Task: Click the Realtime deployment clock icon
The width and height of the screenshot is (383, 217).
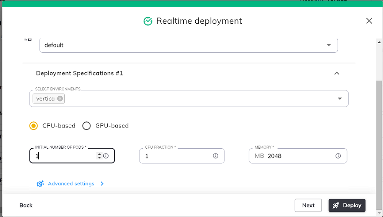Action: pos(148,21)
